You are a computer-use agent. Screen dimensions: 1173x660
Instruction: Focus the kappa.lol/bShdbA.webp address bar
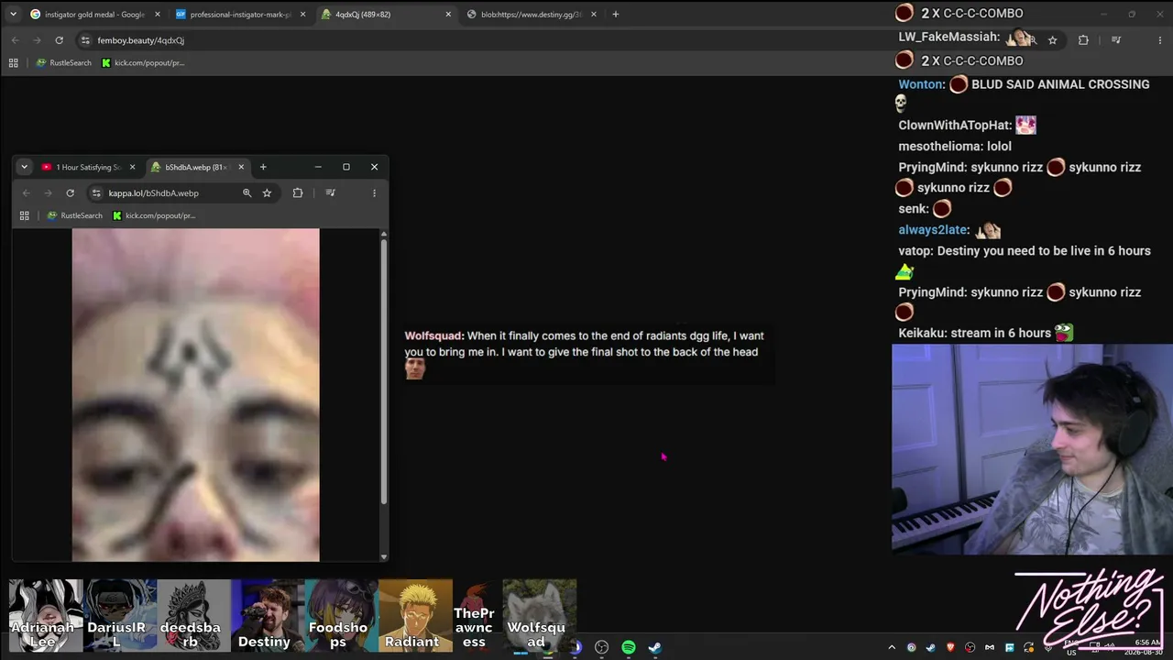(x=183, y=193)
